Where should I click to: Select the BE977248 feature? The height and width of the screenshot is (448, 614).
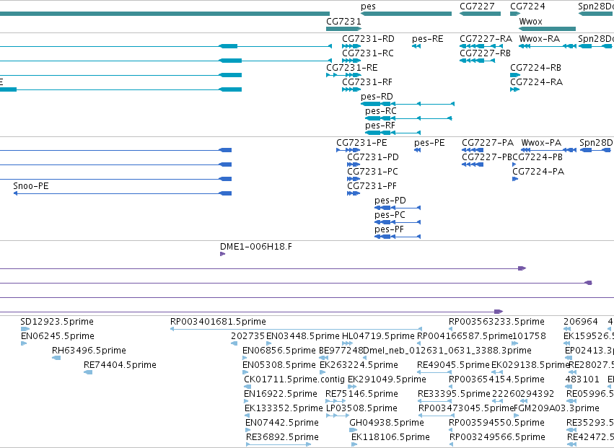click(x=323, y=359)
